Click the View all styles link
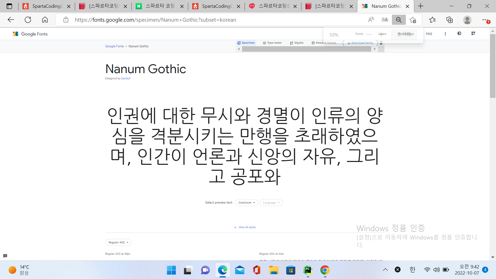This screenshot has width=496, height=279. pyautogui.click(x=245, y=227)
